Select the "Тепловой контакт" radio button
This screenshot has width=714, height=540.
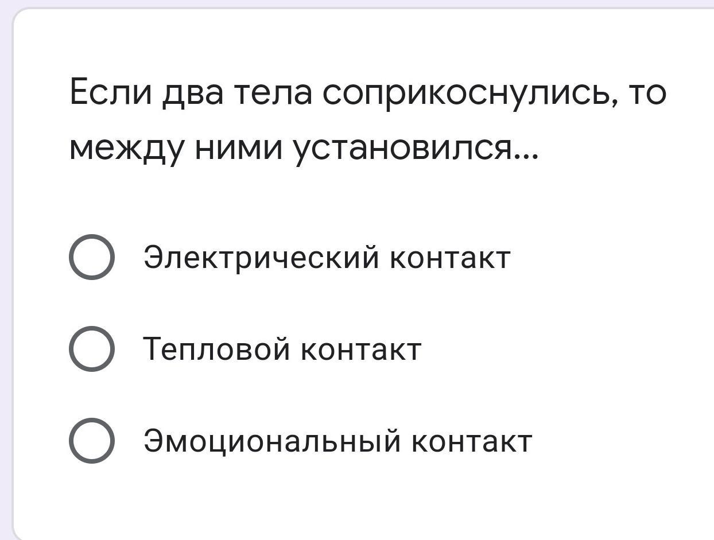tap(91, 349)
